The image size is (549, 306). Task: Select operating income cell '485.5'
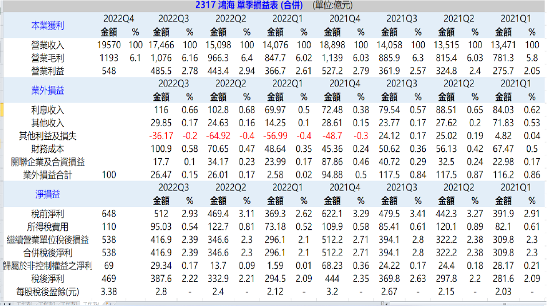(161, 71)
